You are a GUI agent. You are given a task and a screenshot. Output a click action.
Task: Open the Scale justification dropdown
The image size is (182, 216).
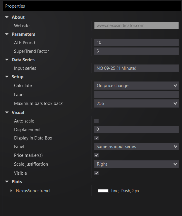[x=136, y=164]
